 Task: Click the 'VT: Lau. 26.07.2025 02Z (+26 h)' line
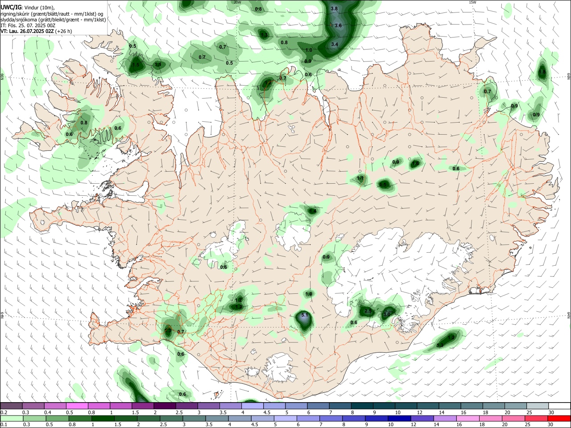[x=37, y=31]
